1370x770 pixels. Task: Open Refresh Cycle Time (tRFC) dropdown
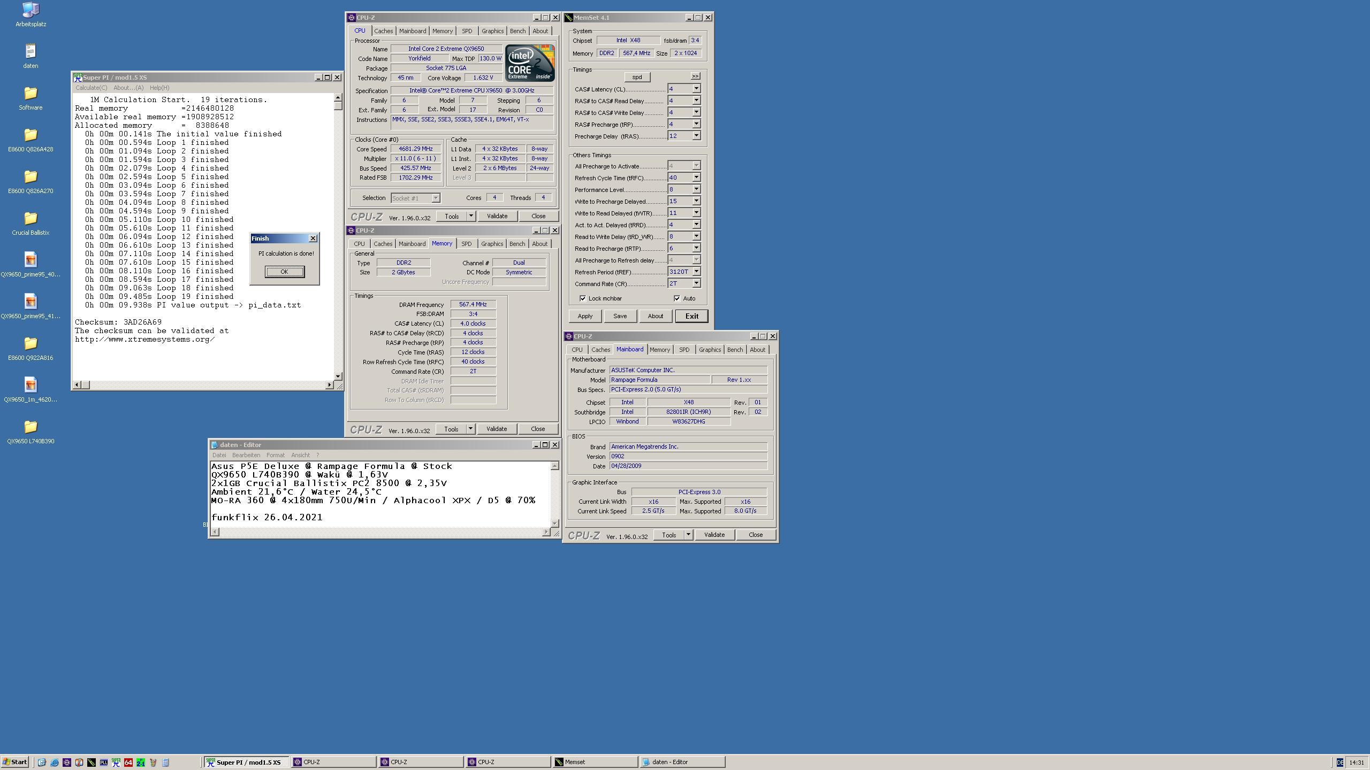(696, 178)
